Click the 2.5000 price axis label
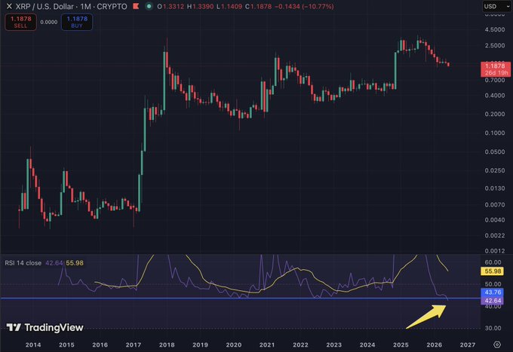This screenshot has width=513, height=352. point(494,45)
